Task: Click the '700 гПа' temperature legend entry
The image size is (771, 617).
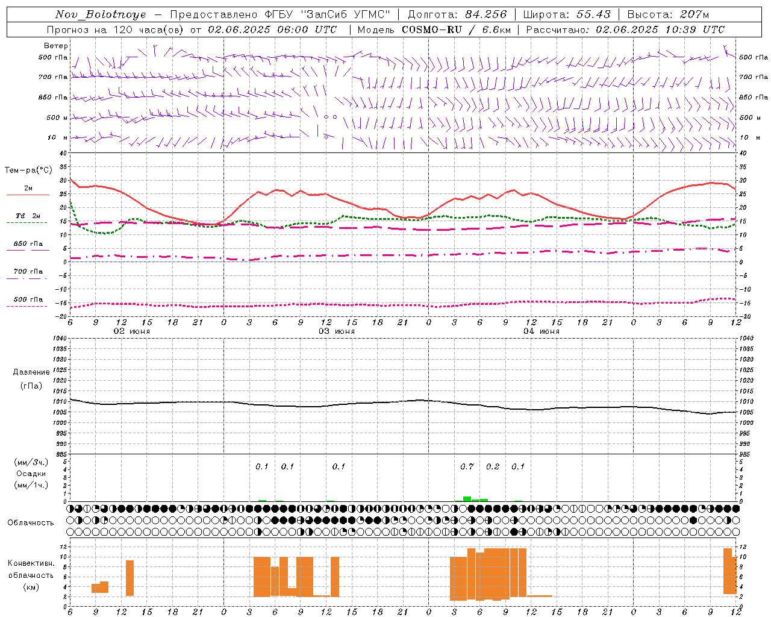Action: 28,271
